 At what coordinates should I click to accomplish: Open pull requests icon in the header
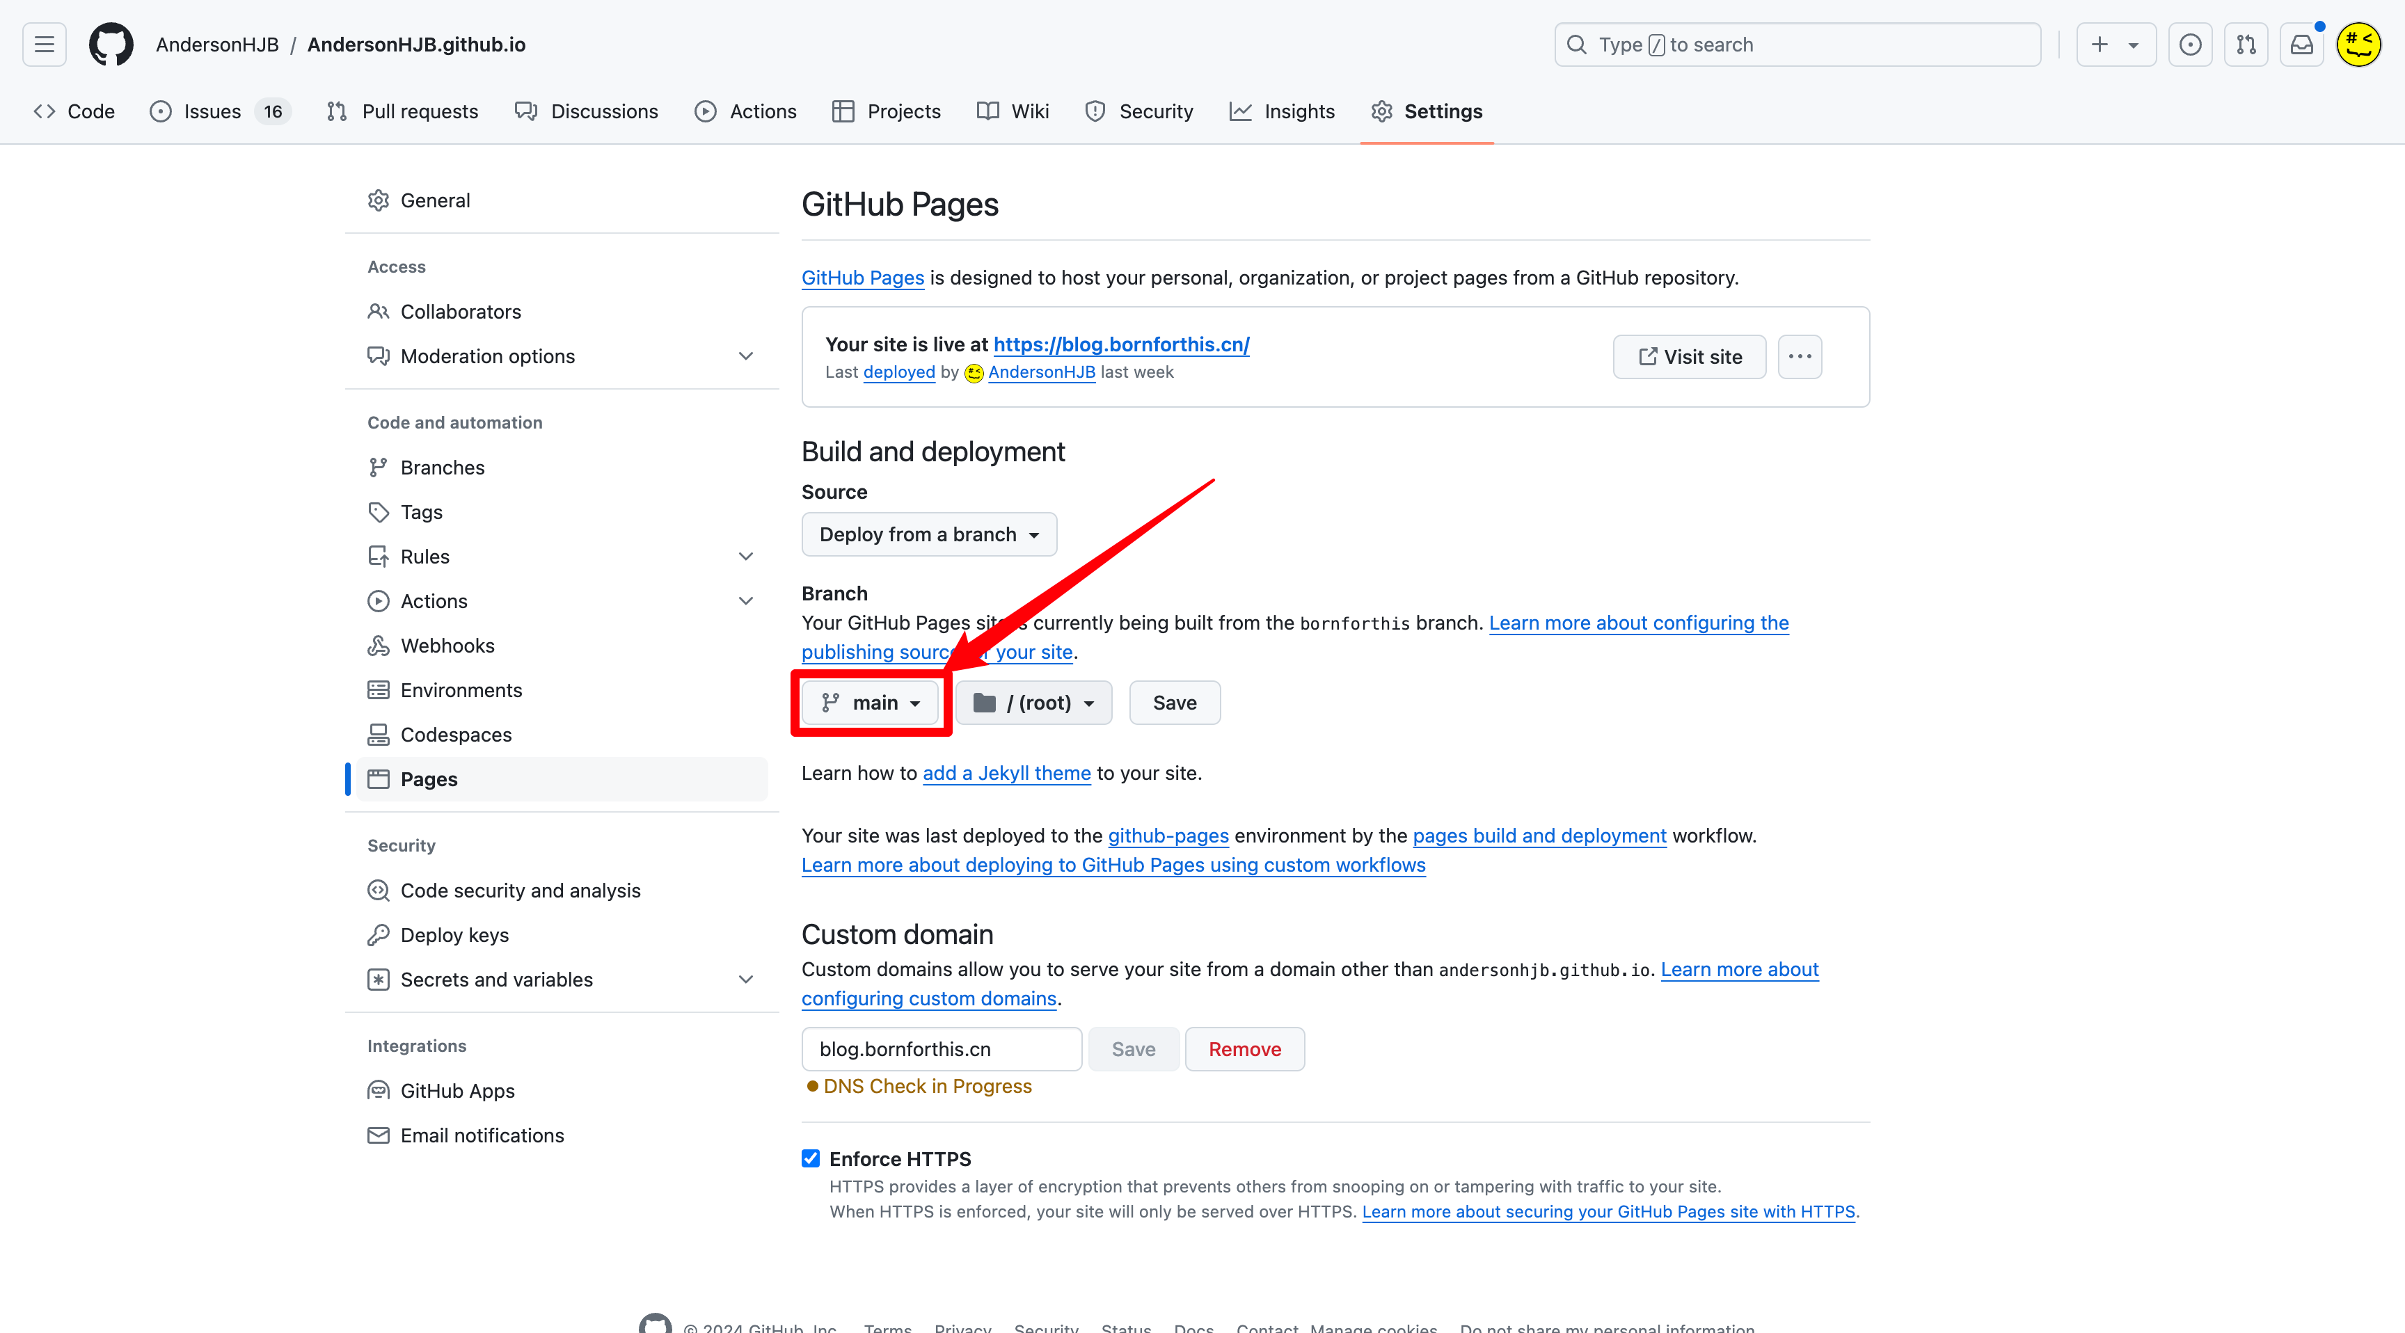[2246, 44]
